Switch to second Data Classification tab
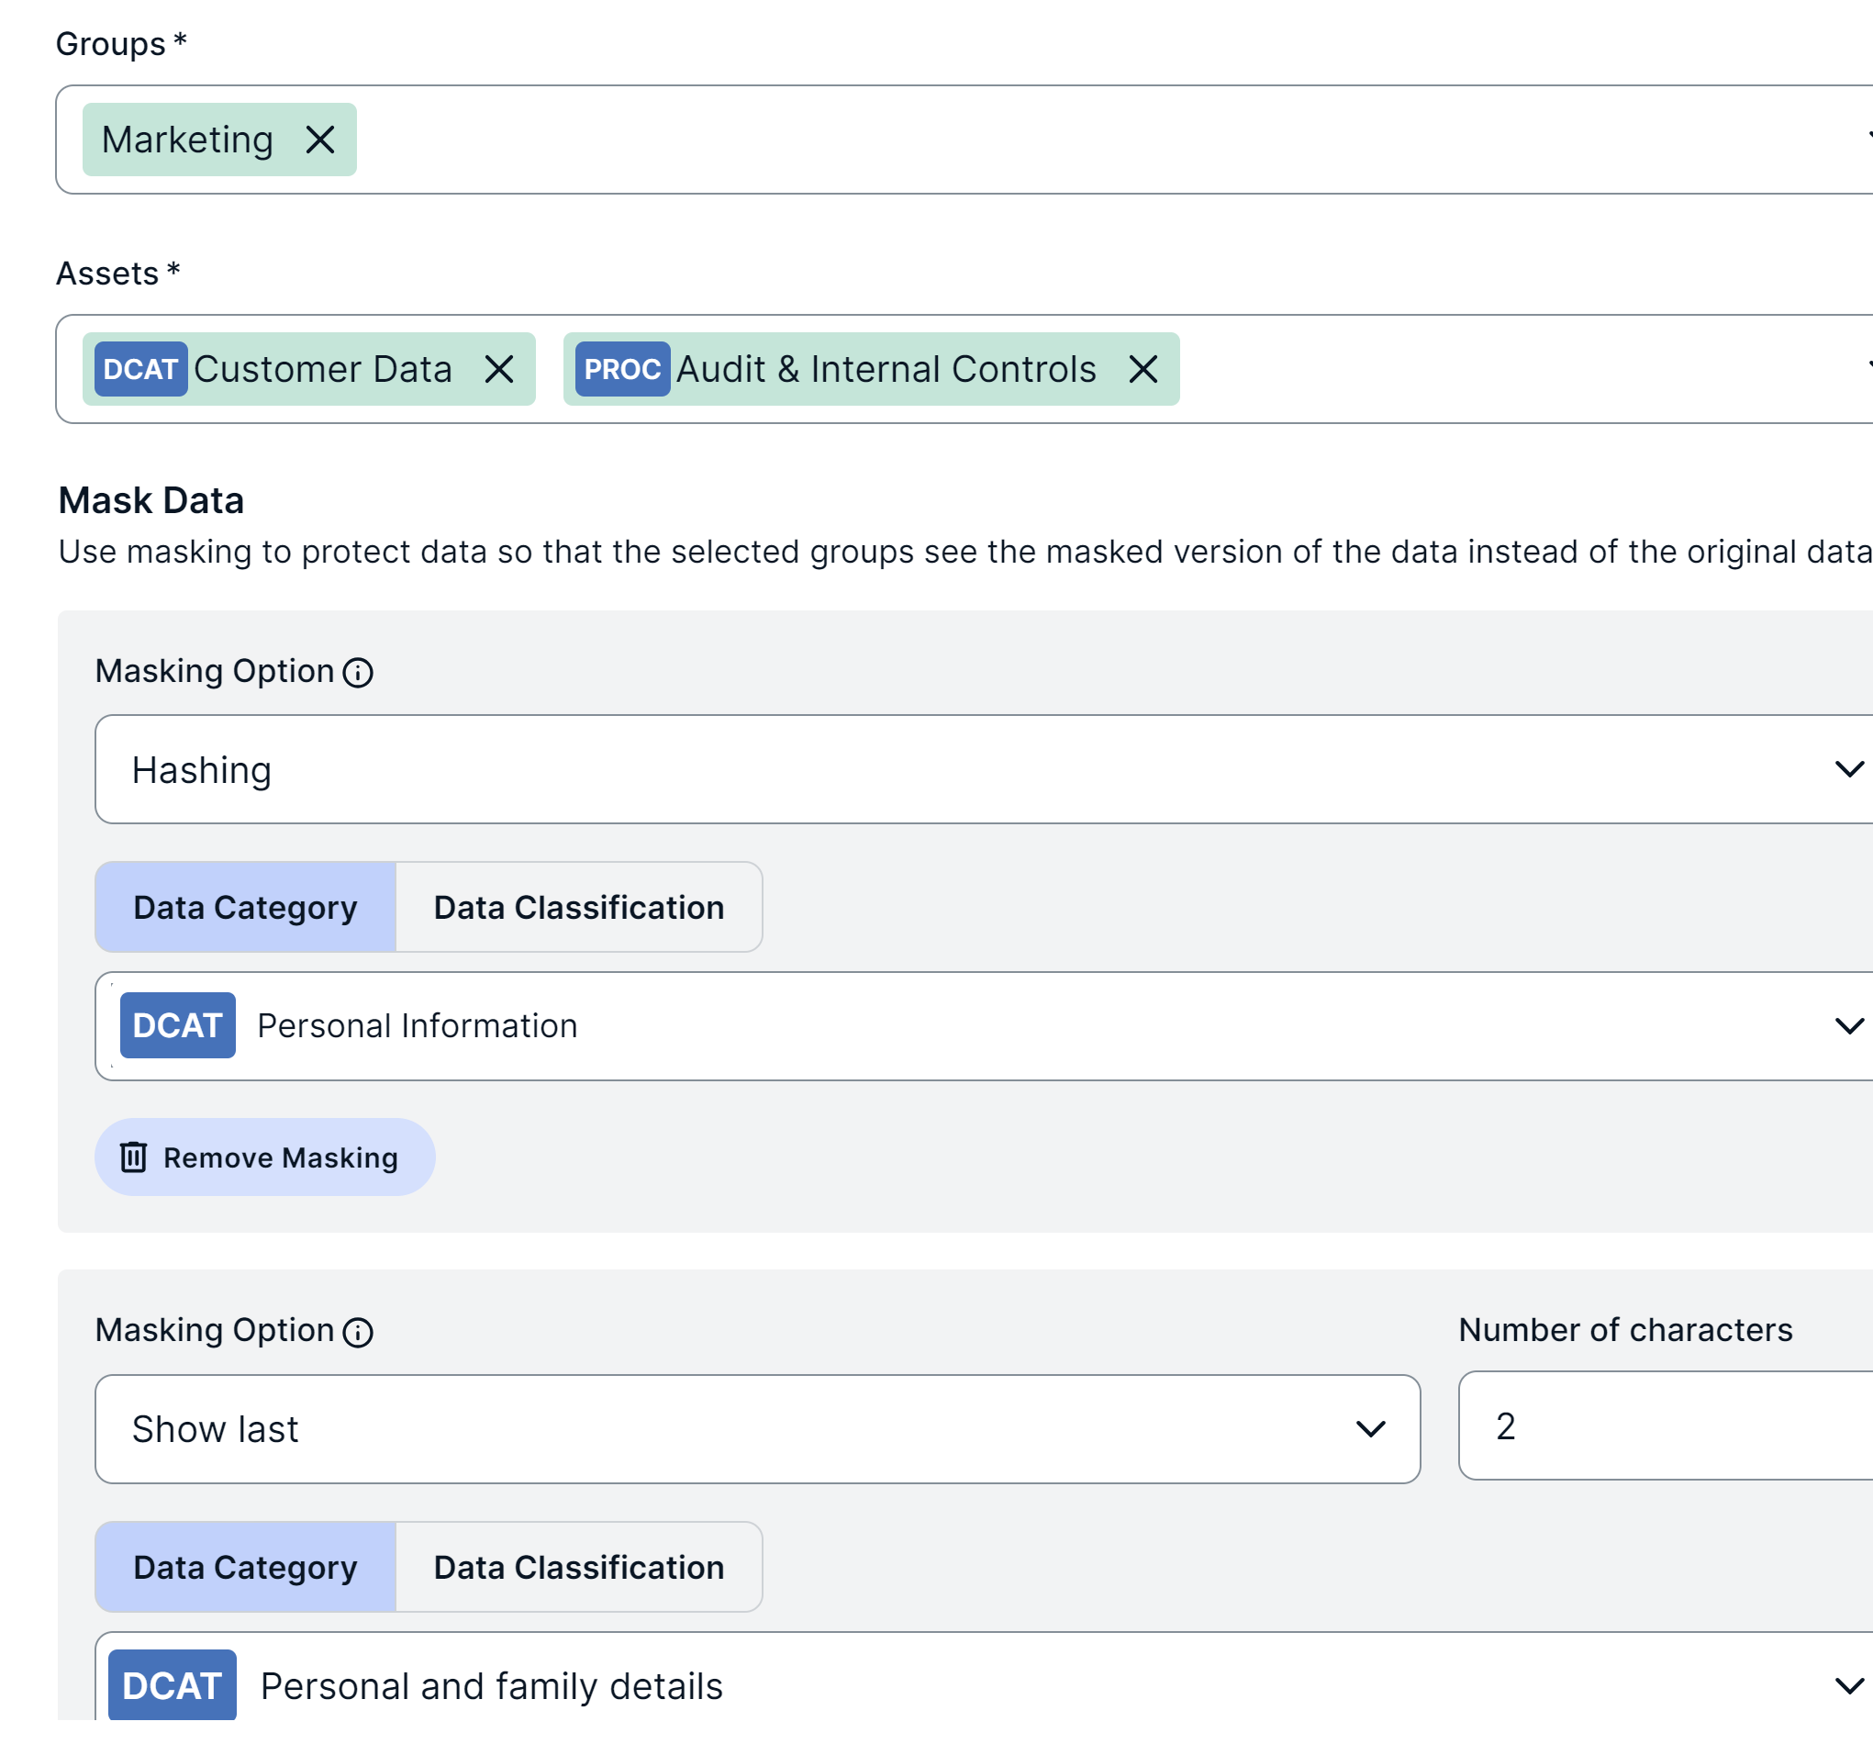1873x1744 pixels. tap(578, 1567)
